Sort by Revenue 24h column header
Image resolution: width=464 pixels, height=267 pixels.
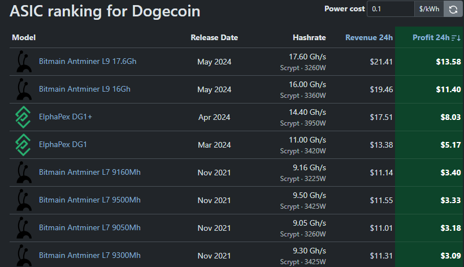(x=369, y=38)
